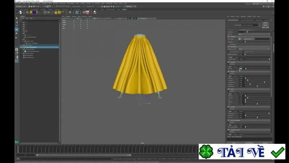Click Open Scene folder icon on status line

click(x=31, y=7)
